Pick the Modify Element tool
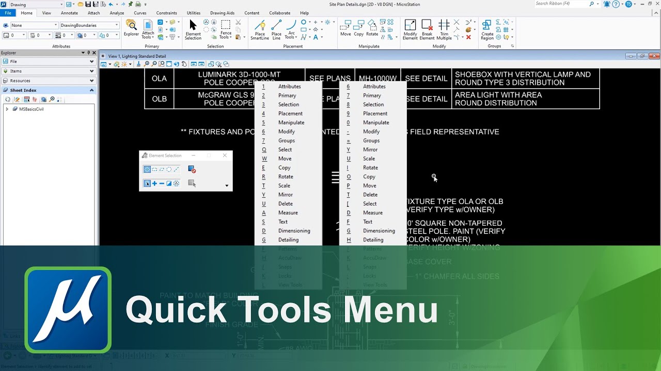 coord(410,30)
